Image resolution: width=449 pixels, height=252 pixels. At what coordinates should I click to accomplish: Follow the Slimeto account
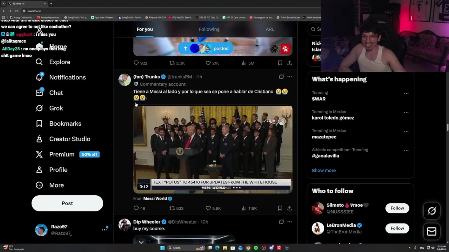pyautogui.click(x=397, y=208)
